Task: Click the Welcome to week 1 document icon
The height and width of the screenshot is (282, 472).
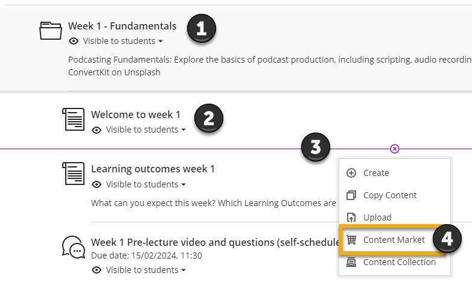Action: pos(74,119)
